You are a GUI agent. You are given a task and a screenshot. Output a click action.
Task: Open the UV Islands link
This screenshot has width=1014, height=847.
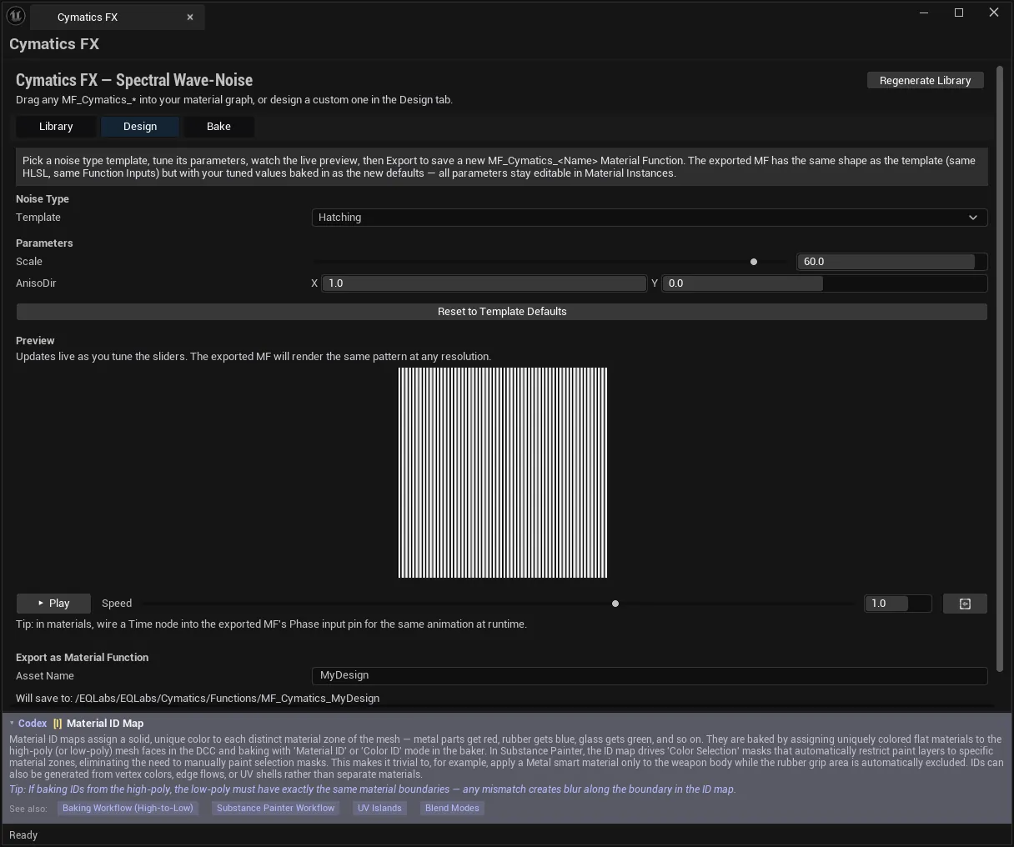[379, 808]
